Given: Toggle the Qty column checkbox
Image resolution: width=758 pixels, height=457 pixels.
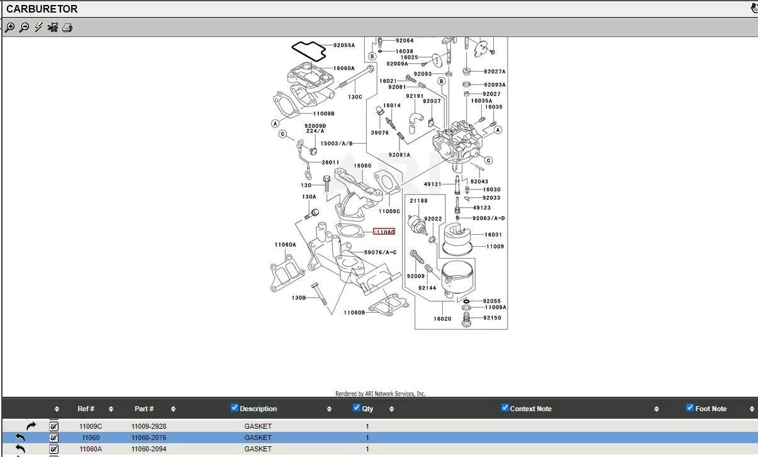Looking at the screenshot, I should point(357,408).
